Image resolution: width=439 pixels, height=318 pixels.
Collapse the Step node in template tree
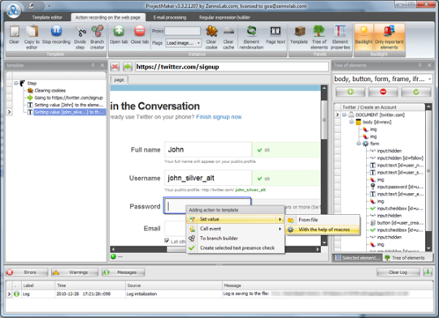click(15, 84)
